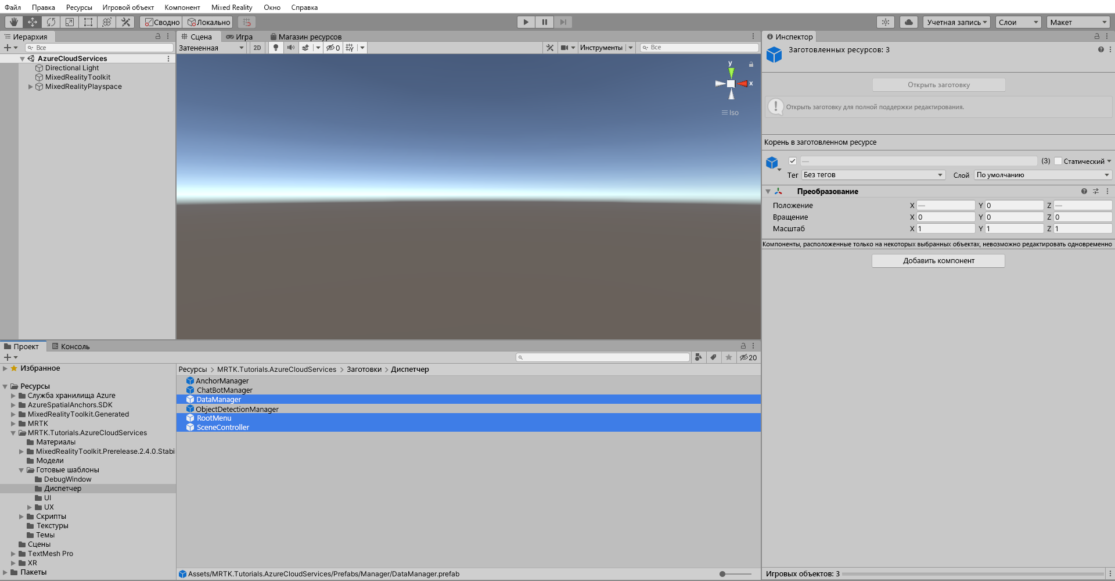Open Transform component help icon
The image size is (1115, 581).
(1084, 191)
